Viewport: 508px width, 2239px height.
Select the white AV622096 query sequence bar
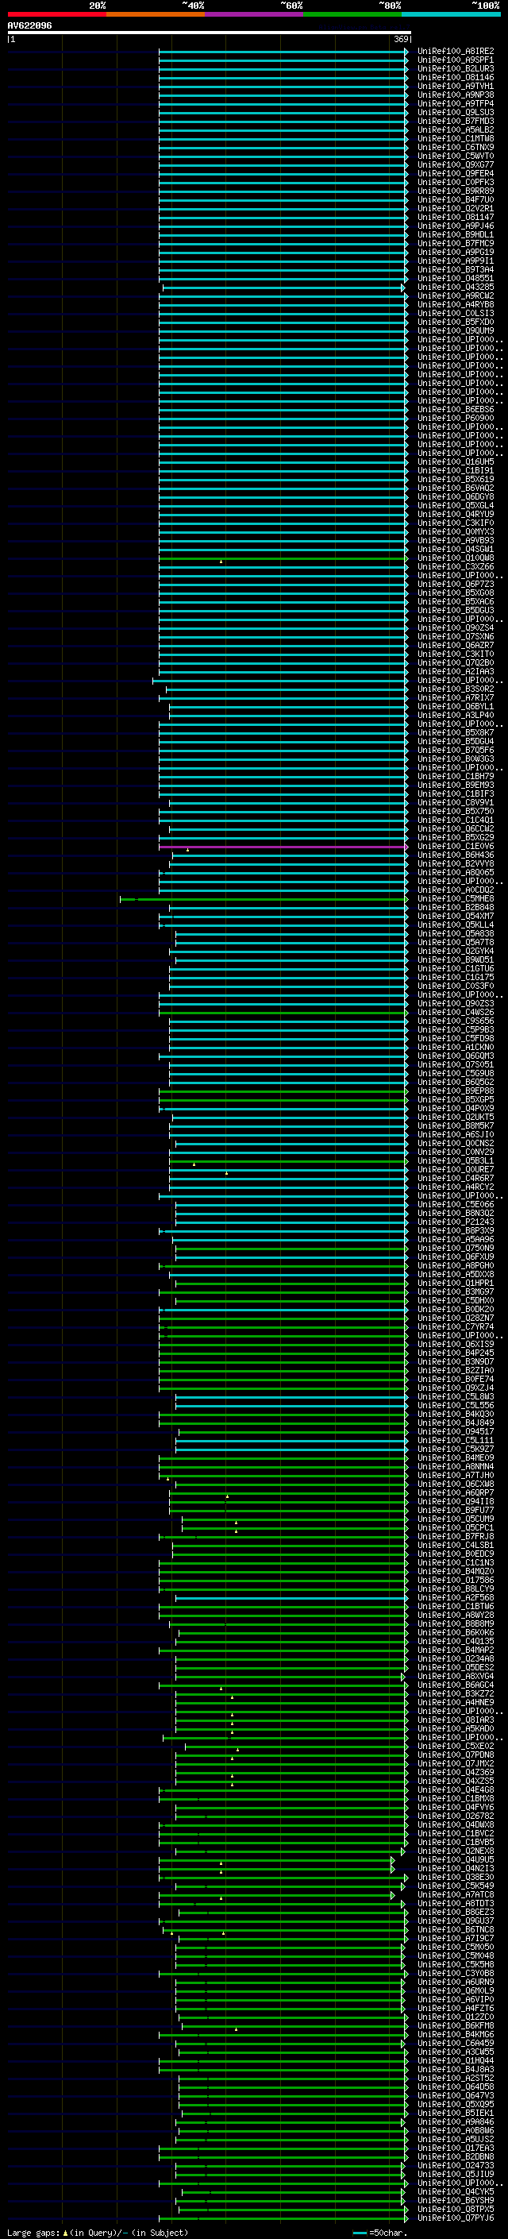pyautogui.click(x=210, y=32)
